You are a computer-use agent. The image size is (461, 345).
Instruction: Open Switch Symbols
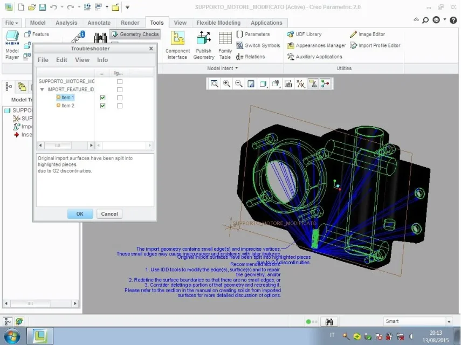point(258,45)
